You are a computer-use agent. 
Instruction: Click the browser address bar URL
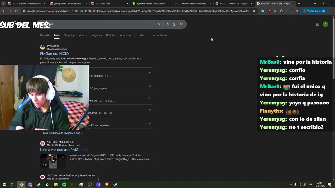[x=139, y=11]
